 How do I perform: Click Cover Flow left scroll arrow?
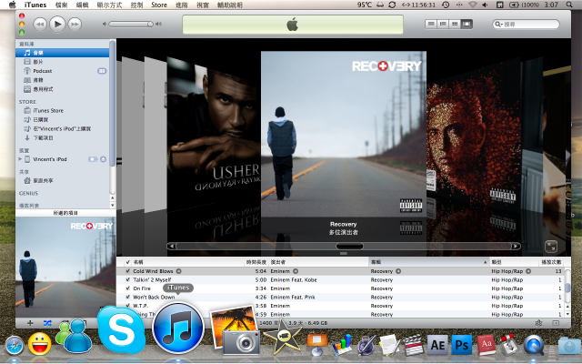pos(171,246)
